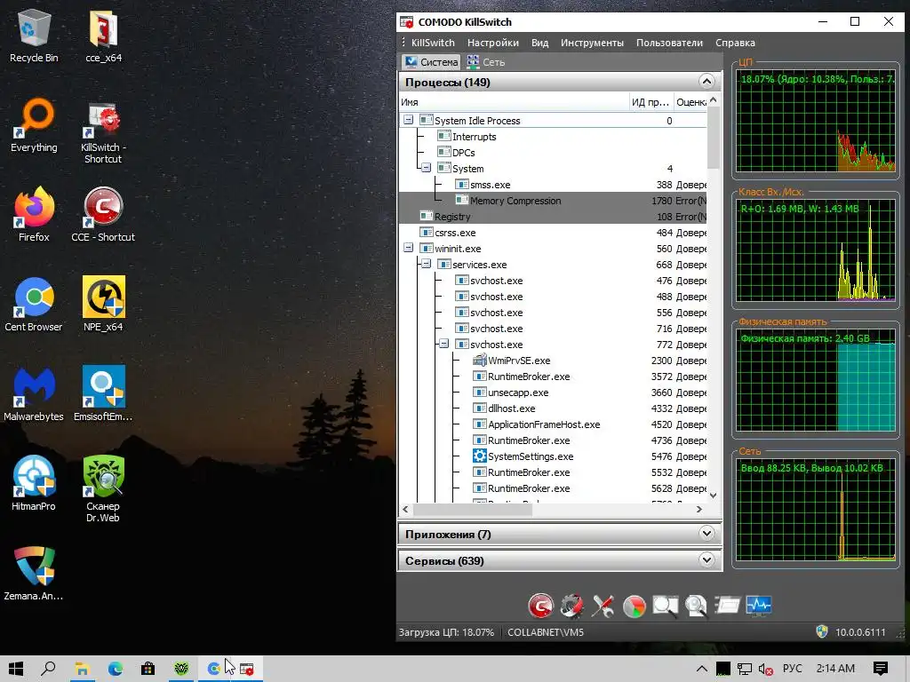Select the Everything desktop shortcut

tap(34, 126)
